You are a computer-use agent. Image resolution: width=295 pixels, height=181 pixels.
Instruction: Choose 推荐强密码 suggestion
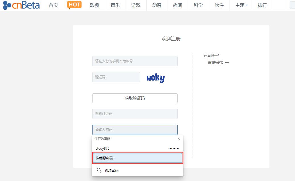[137, 158]
